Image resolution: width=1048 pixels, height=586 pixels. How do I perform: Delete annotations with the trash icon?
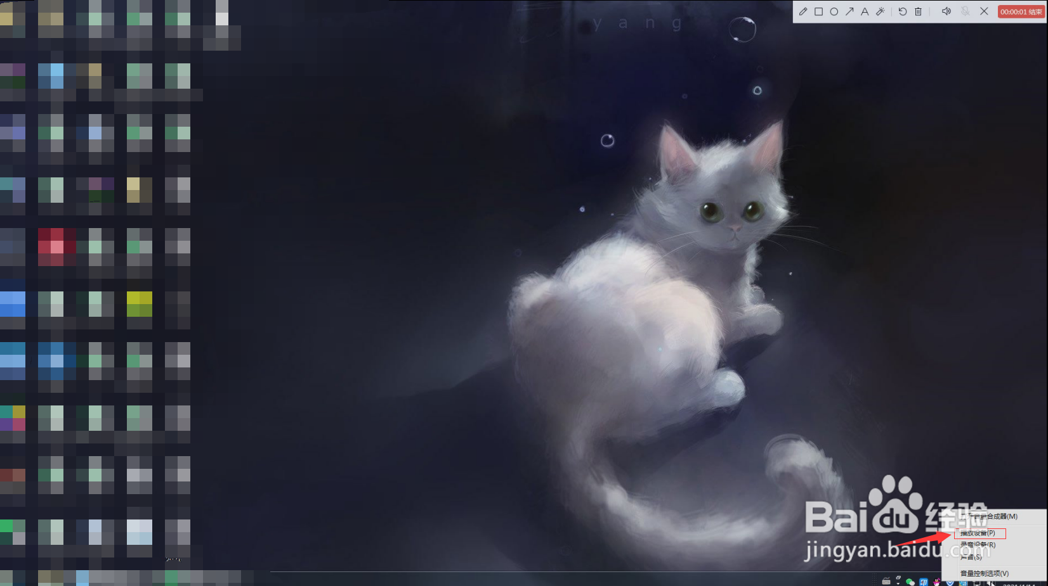point(918,11)
